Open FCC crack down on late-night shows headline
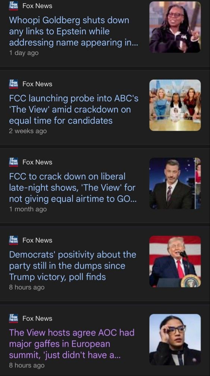 tap(73, 188)
